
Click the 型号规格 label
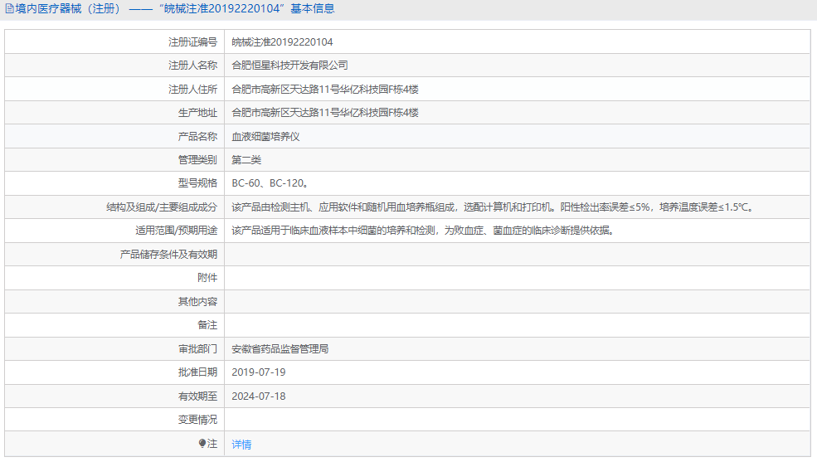pos(197,183)
